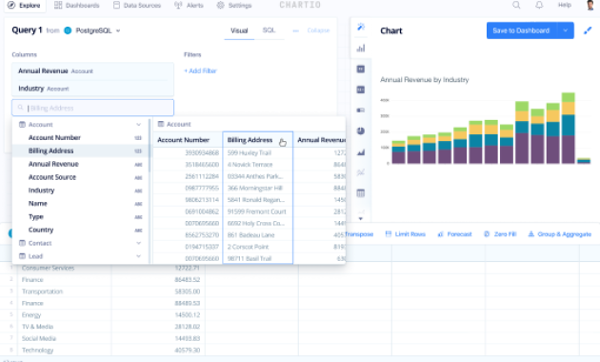Viewport: 600px width, 362px height.
Task: Open the user profile avatar
Action: (590, 5)
